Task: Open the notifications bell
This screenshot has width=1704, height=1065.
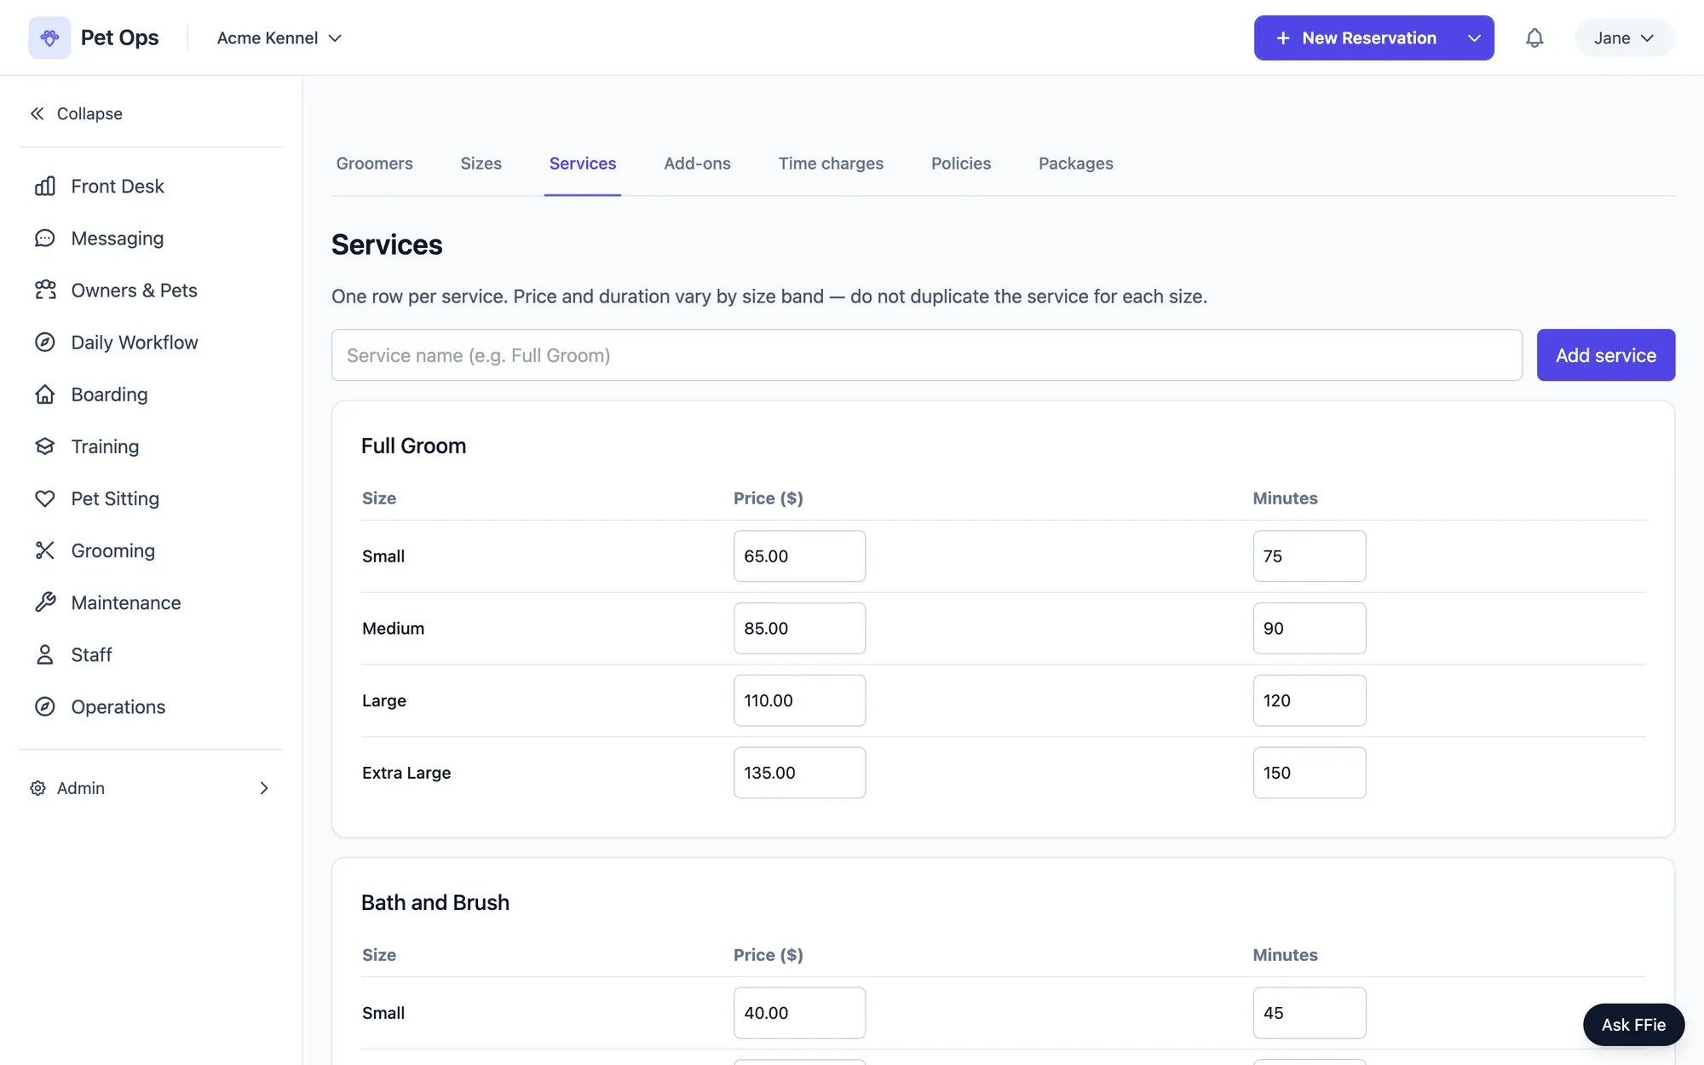Action: pos(1534,38)
